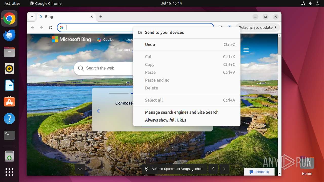324x182 pixels.
Task: Click Frankfurt location text
Action: point(123,50)
